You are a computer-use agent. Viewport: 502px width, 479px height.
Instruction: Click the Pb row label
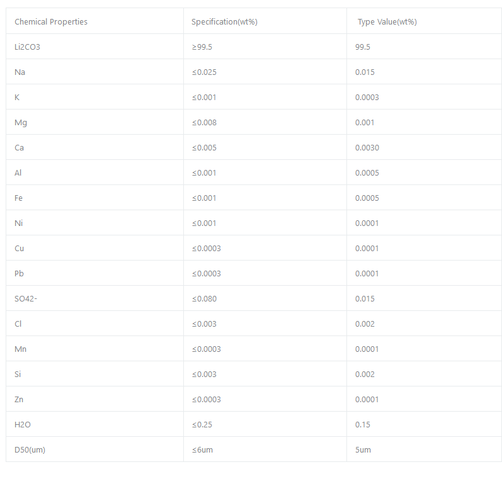(20, 274)
